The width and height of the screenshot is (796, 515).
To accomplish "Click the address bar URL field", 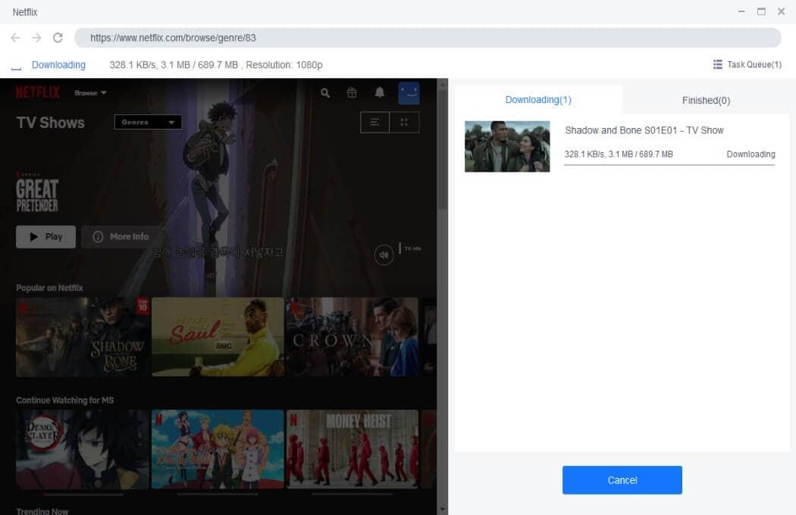I will 428,38.
